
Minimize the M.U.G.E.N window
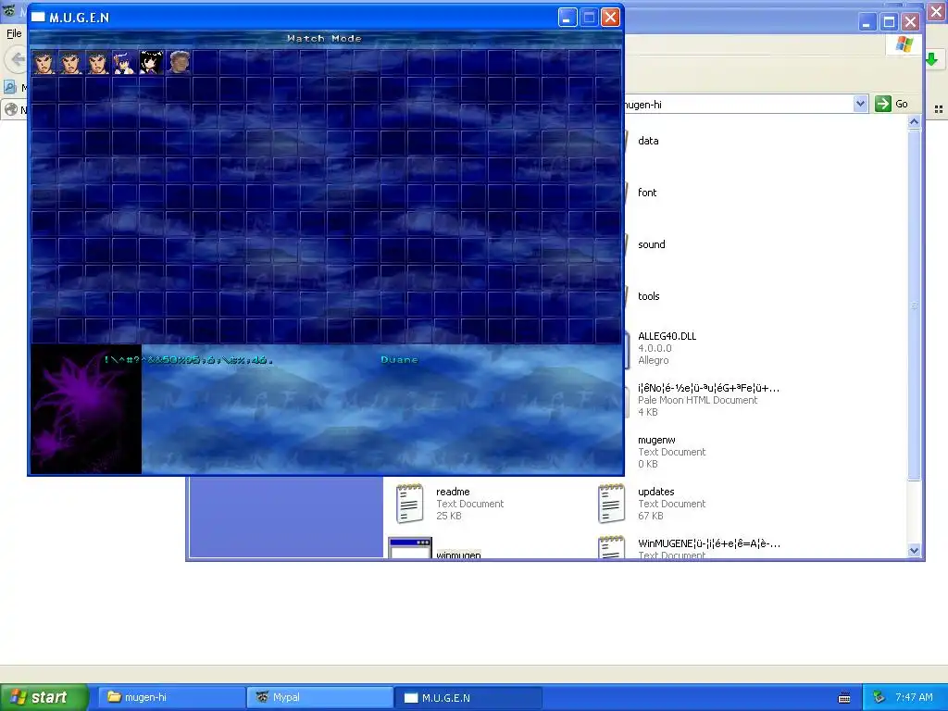click(568, 17)
